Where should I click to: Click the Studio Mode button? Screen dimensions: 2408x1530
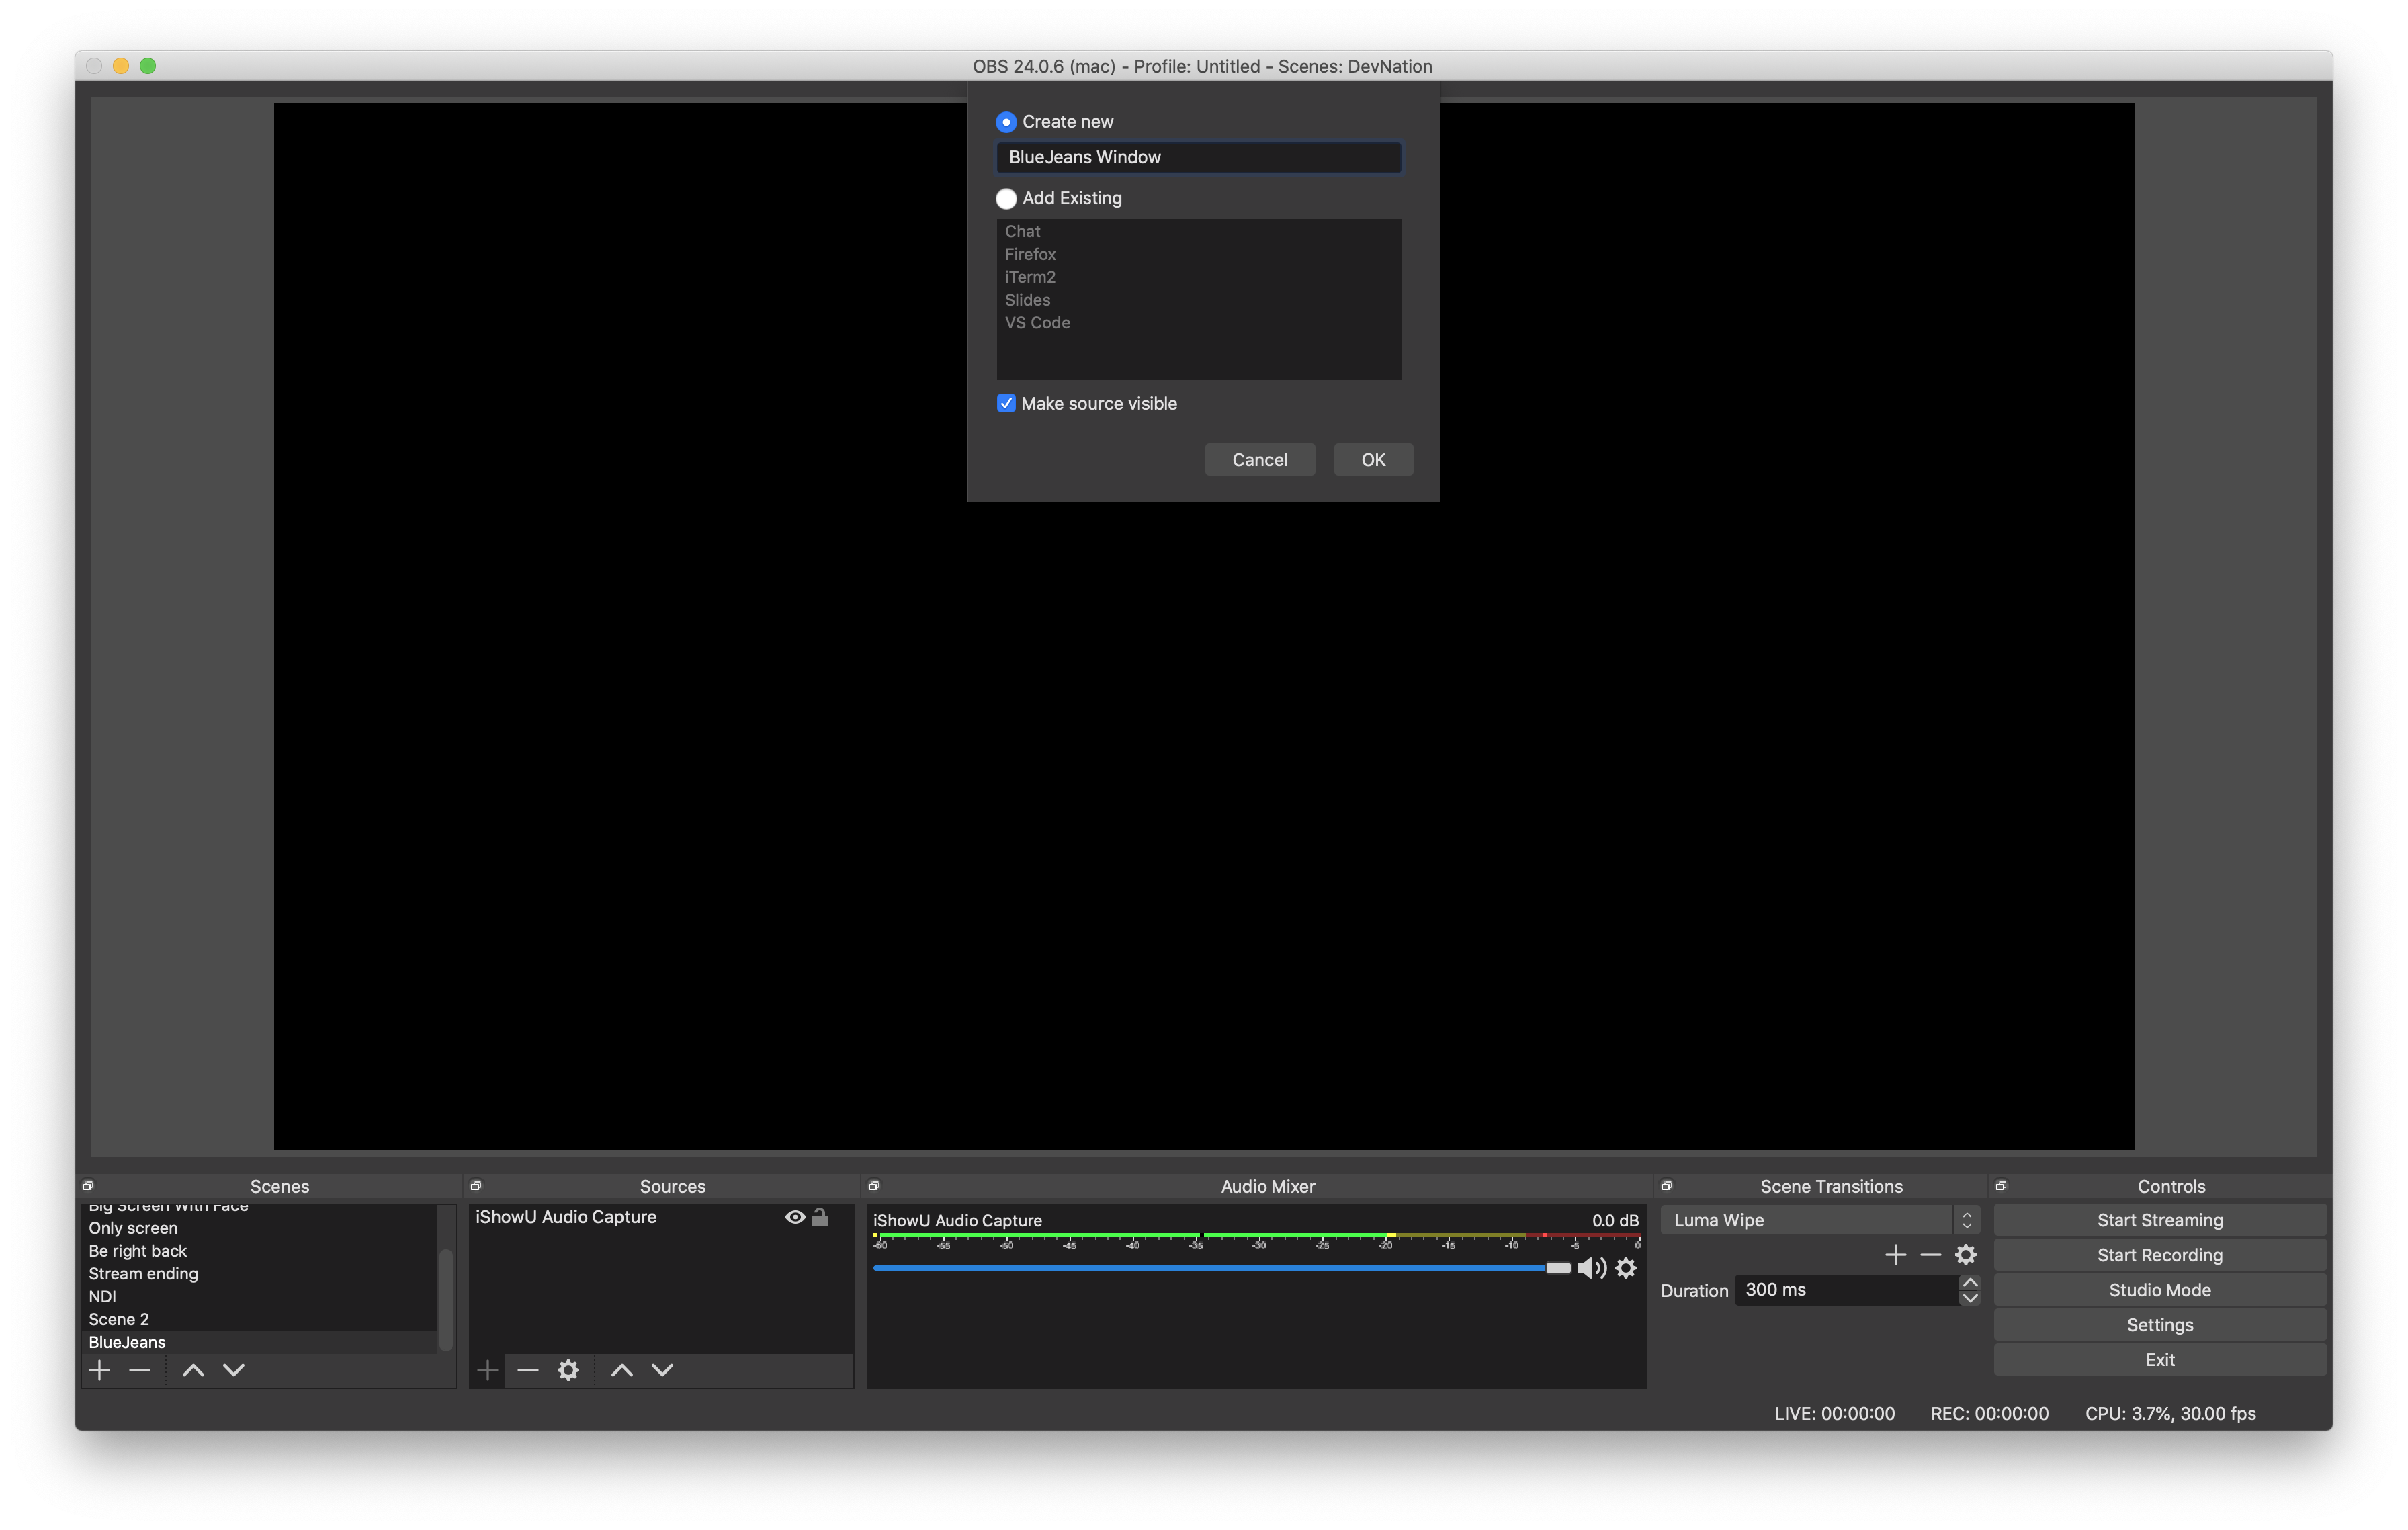tap(2161, 1288)
